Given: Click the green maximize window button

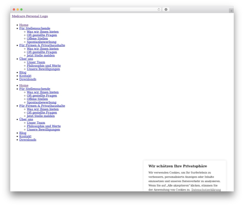Looking at the screenshot, I should click(x=21, y=9).
